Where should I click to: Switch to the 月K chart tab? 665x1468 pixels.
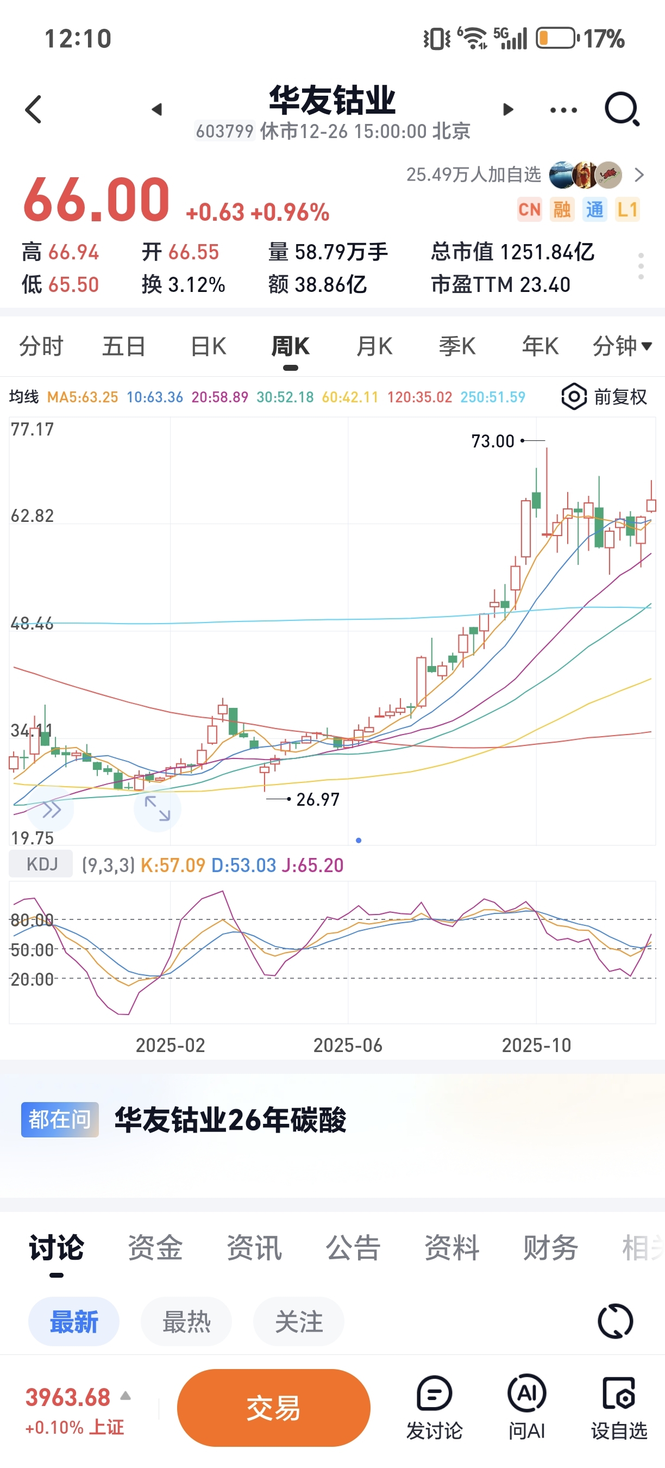374,346
